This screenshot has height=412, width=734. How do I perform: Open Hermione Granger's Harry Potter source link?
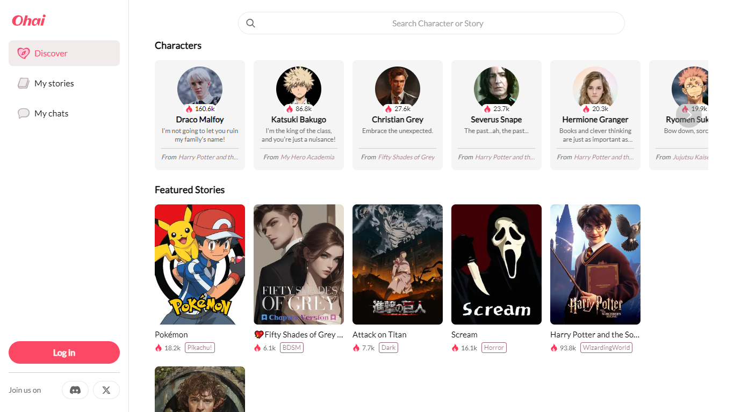coord(604,157)
